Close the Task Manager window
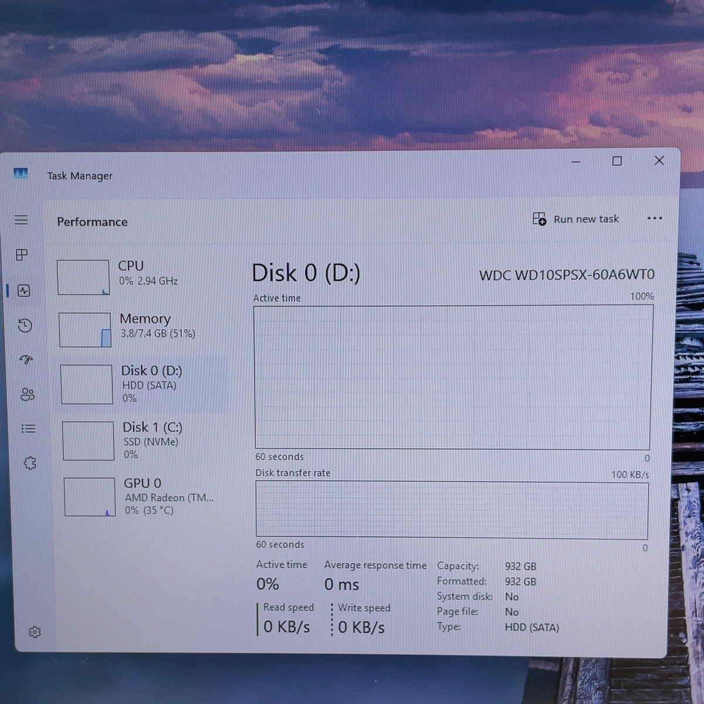 coord(659,160)
